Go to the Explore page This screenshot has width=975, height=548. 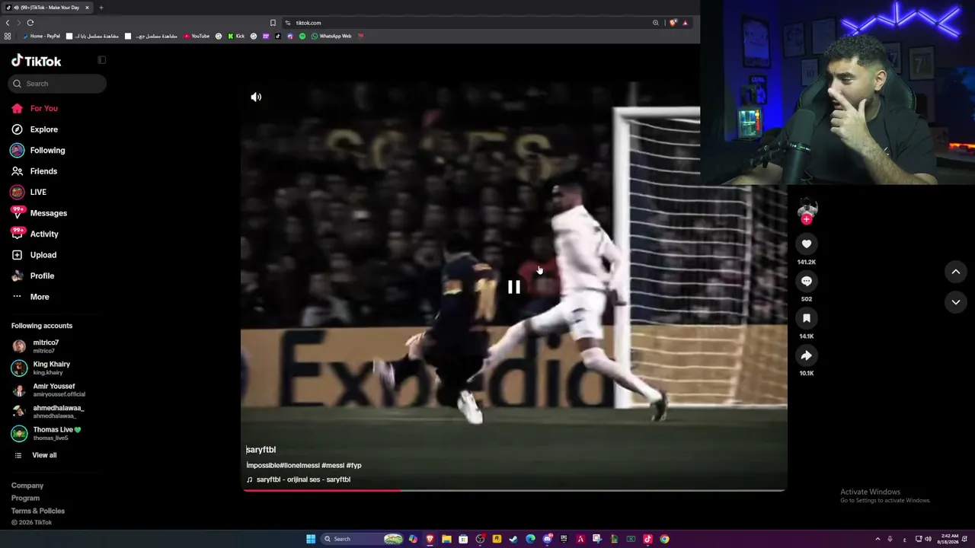pyautogui.click(x=34, y=129)
